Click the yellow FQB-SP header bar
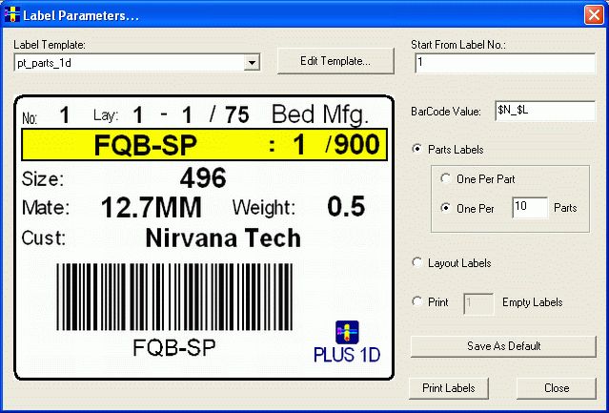Image resolution: width=609 pixels, height=413 pixels. point(204,145)
